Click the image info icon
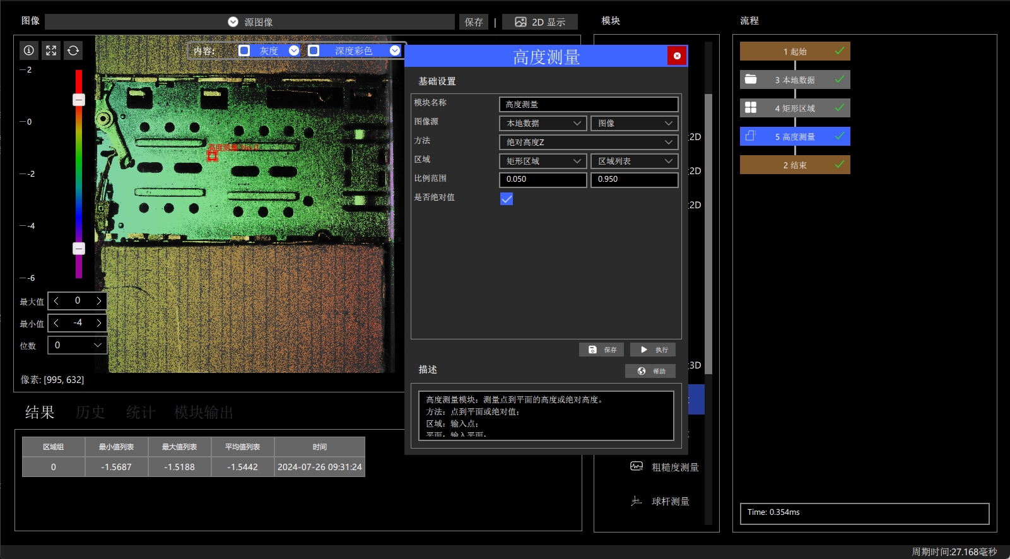The image size is (1010, 559). (x=29, y=50)
